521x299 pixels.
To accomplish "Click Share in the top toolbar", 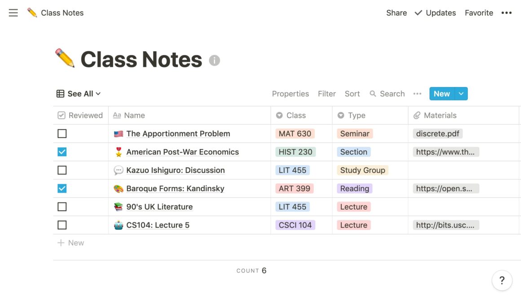I will pos(396,13).
